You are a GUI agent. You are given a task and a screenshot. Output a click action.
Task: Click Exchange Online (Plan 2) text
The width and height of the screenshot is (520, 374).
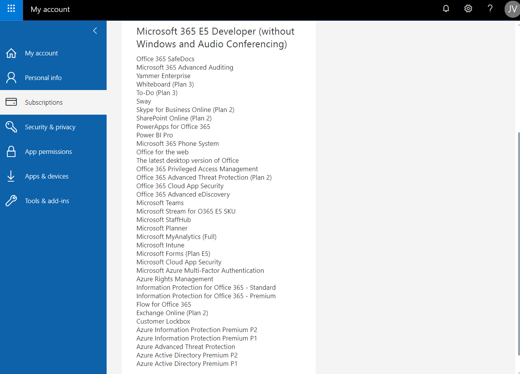(x=172, y=313)
